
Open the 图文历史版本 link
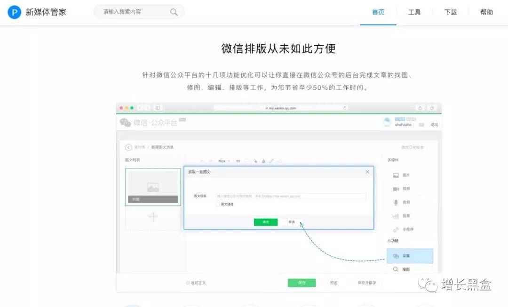413,147
